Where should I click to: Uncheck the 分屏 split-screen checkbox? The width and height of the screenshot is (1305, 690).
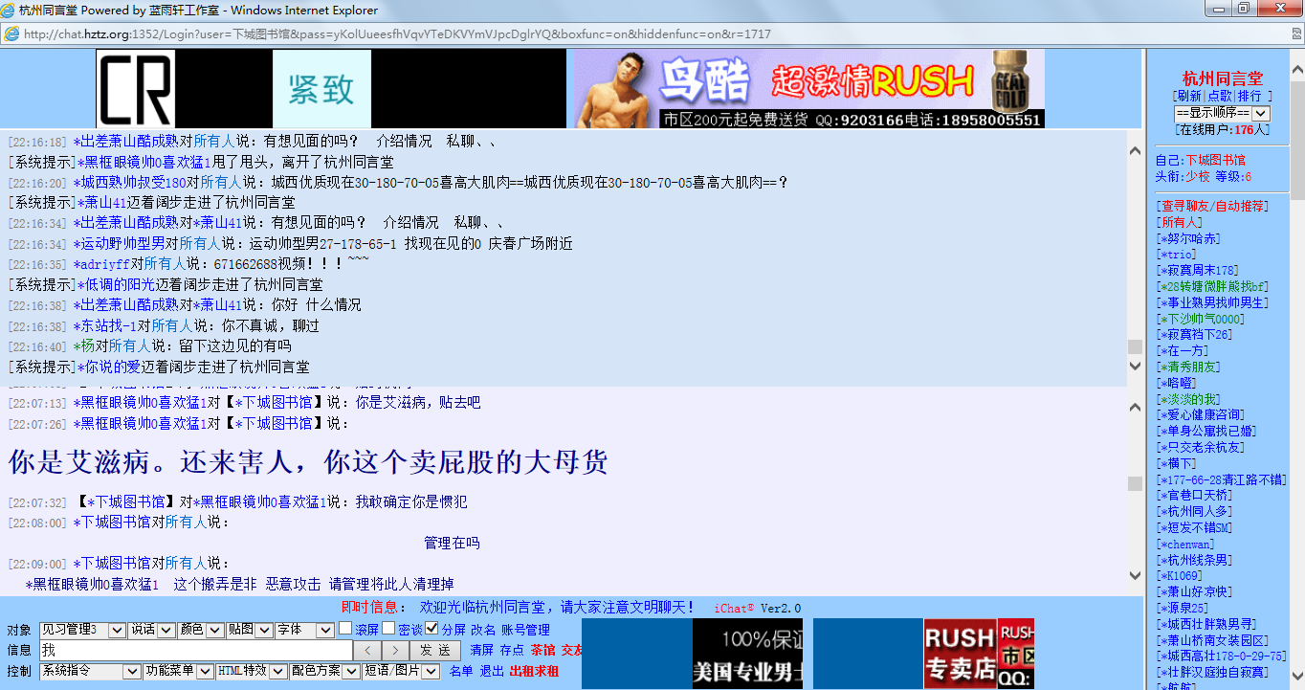[x=431, y=629]
